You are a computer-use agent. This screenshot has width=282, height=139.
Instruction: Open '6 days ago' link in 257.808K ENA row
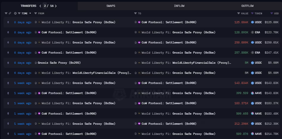(x=23, y=53)
